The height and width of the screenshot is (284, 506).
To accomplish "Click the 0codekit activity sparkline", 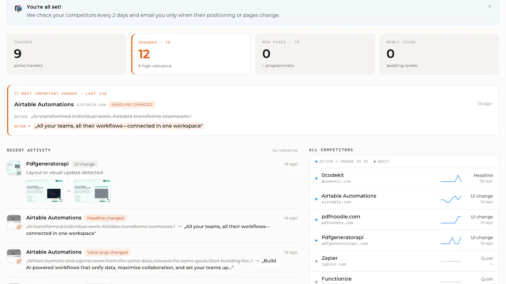I will pos(451,178).
